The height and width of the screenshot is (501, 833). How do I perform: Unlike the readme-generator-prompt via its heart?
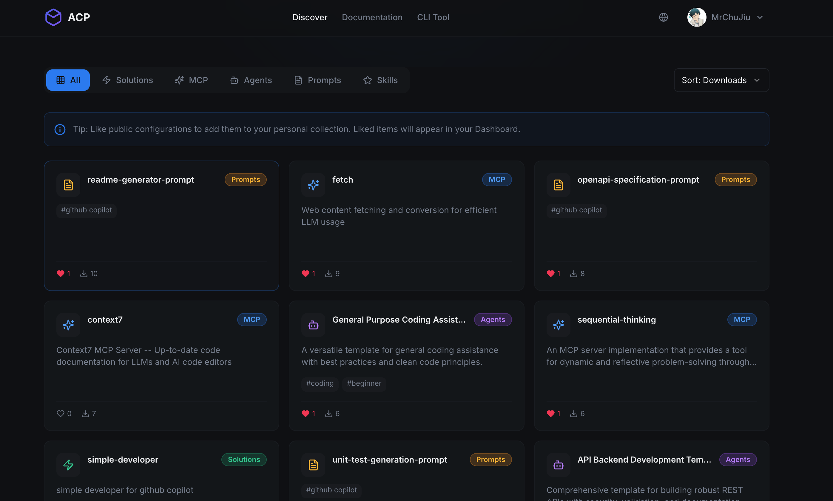(61, 273)
